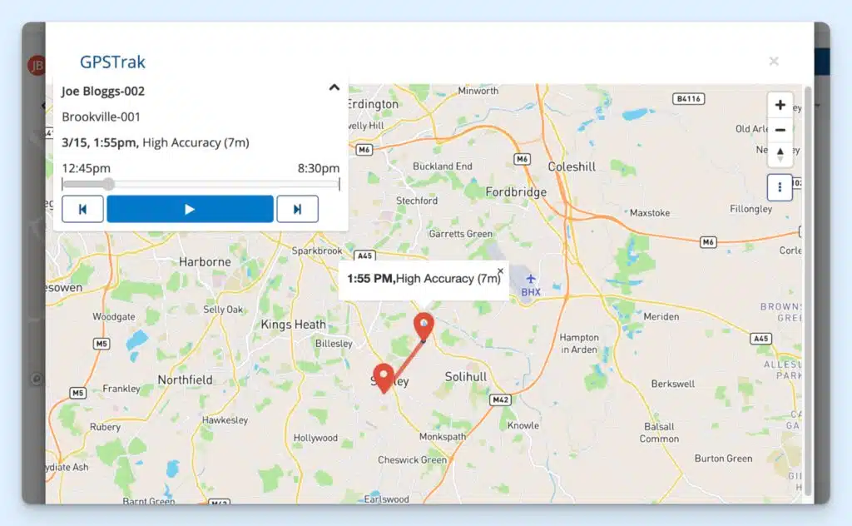Image resolution: width=852 pixels, height=526 pixels.
Task: Play the GPS route playback
Action: [x=190, y=209]
